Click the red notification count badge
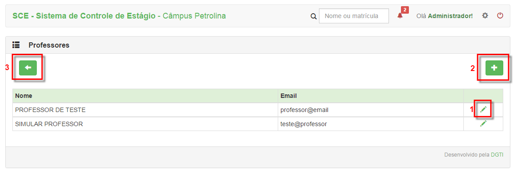517x172 pixels. click(405, 10)
